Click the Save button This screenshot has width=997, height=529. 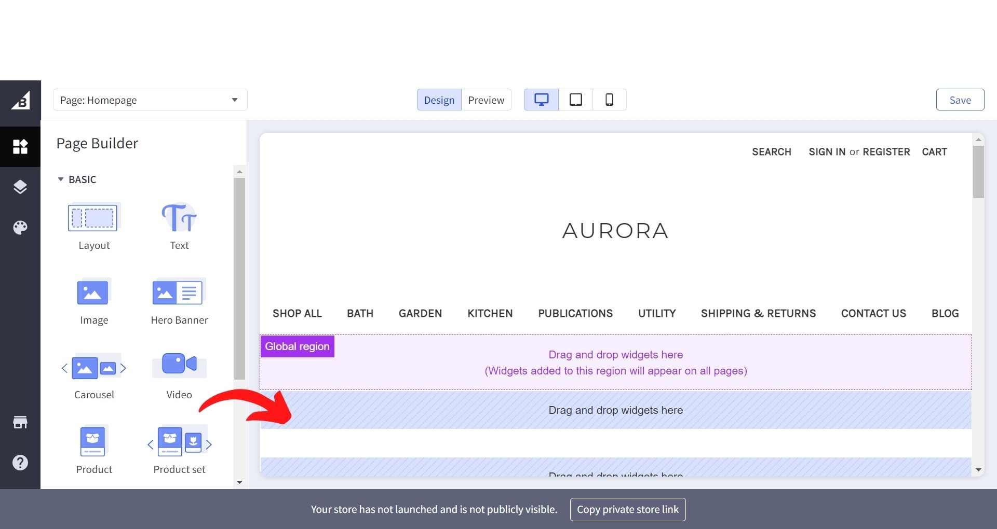pyautogui.click(x=960, y=100)
